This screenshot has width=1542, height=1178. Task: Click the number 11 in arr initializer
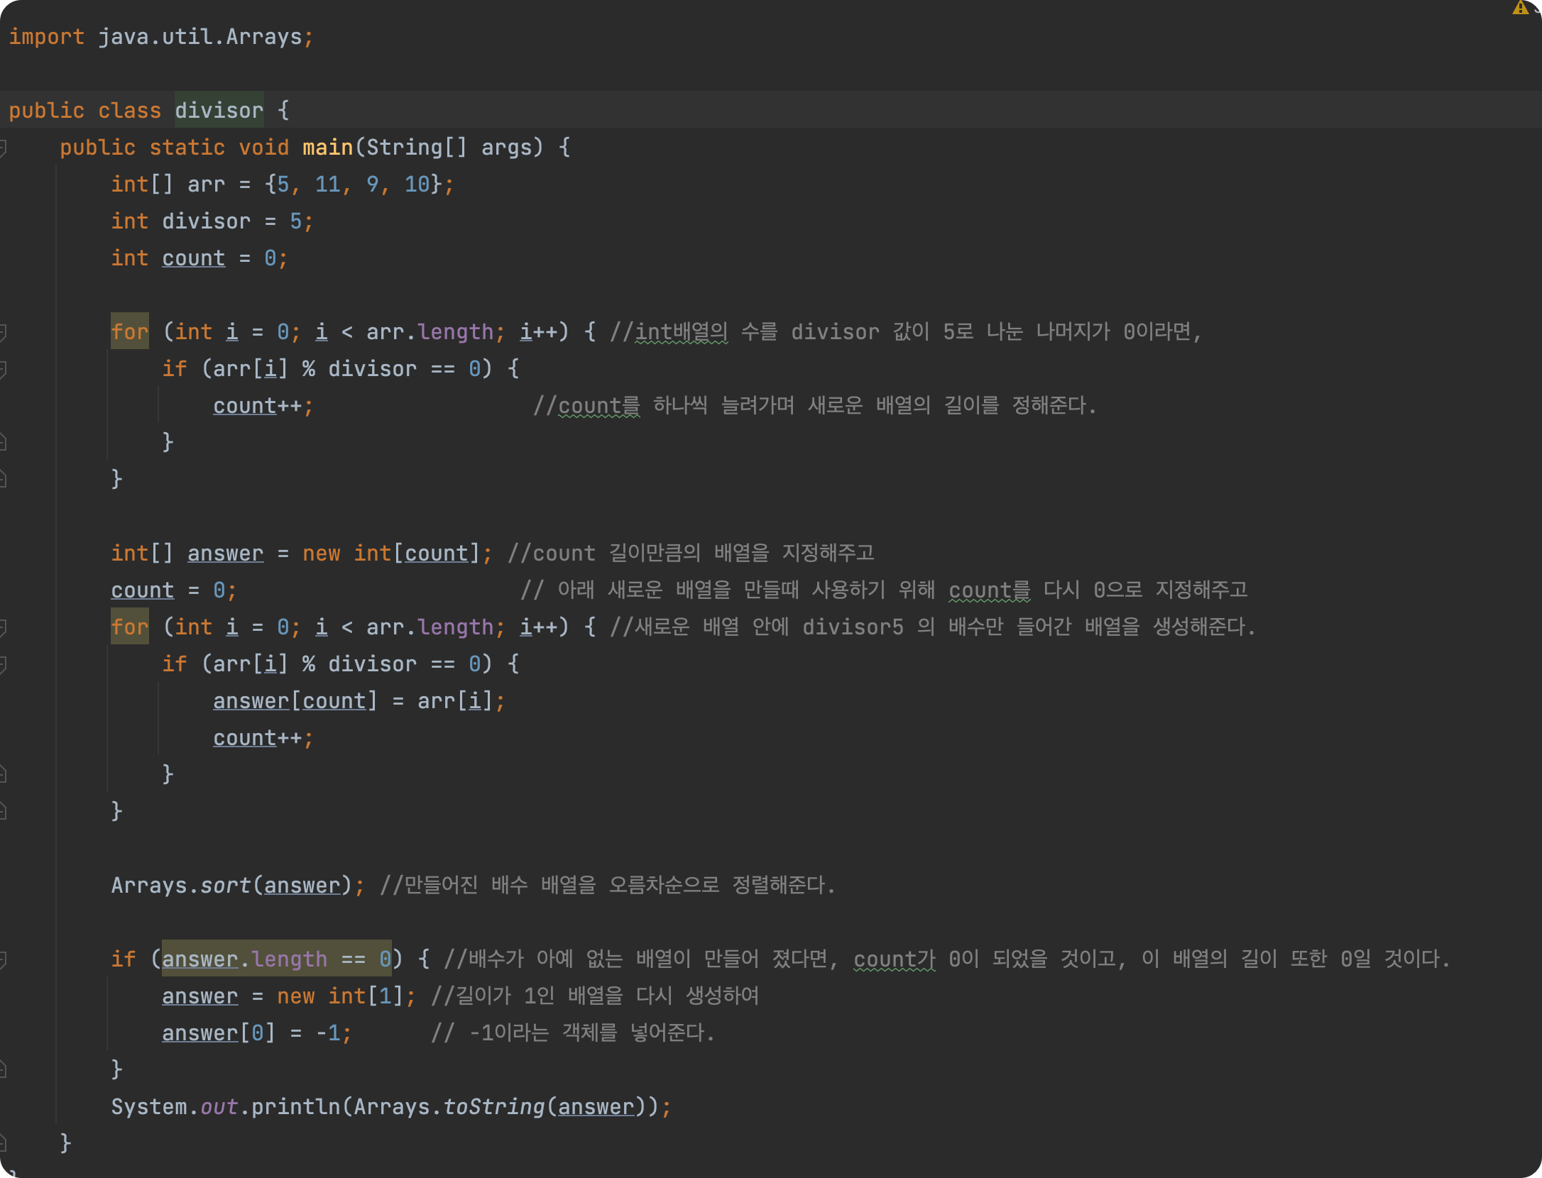327,185
